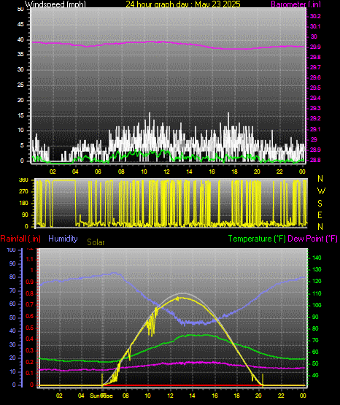Click the 12 hour tick on wind graph
This screenshot has width=340, height=405.
tap(166, 171)
